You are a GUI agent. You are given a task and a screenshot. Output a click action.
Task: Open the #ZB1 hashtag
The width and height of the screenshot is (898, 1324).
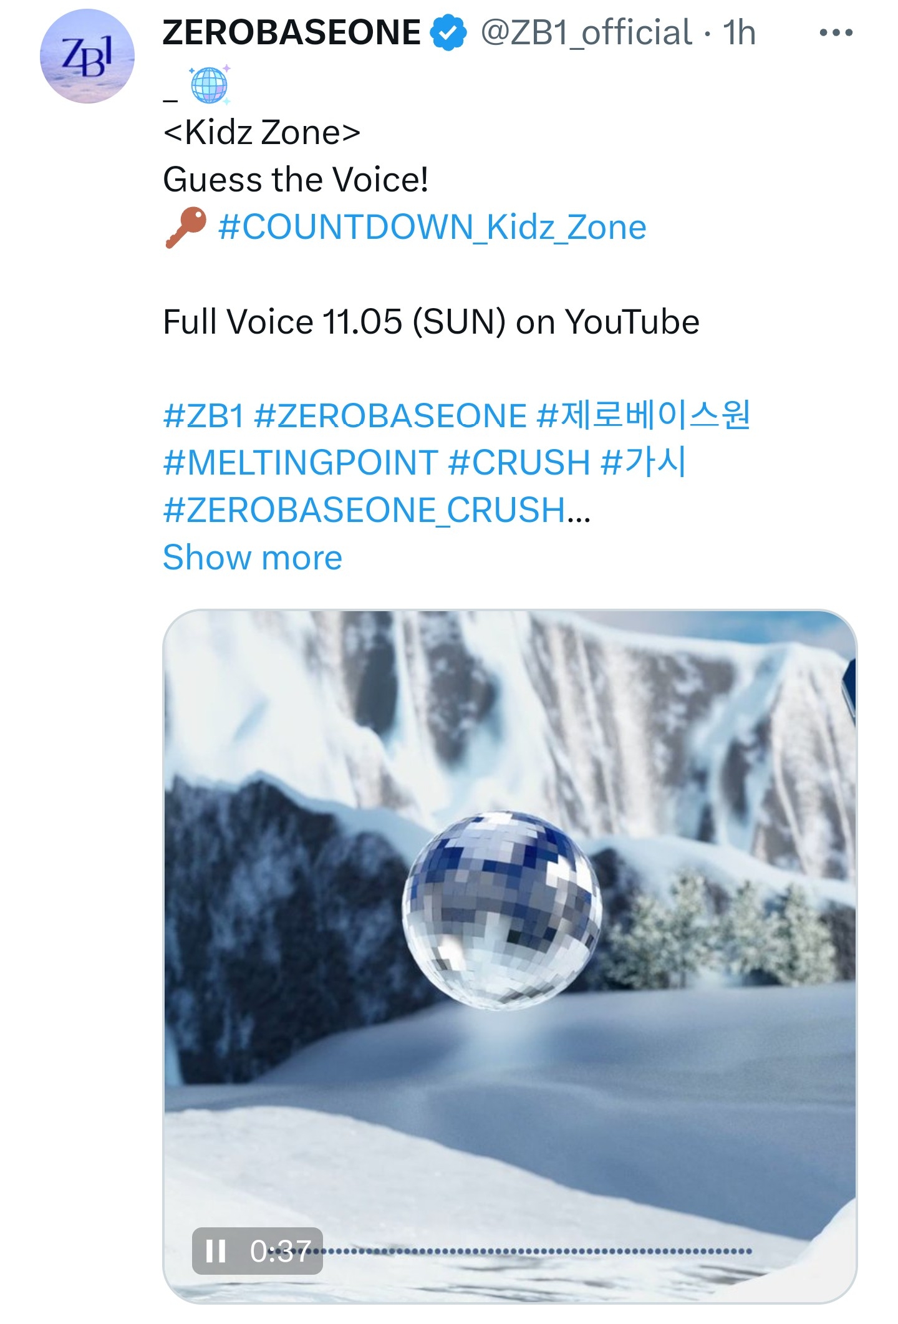click(203, 416)
